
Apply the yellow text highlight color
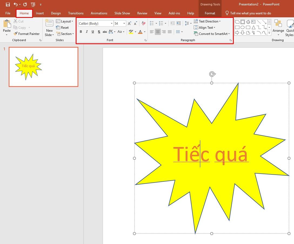pyautogui.click(x=131, y=32)
